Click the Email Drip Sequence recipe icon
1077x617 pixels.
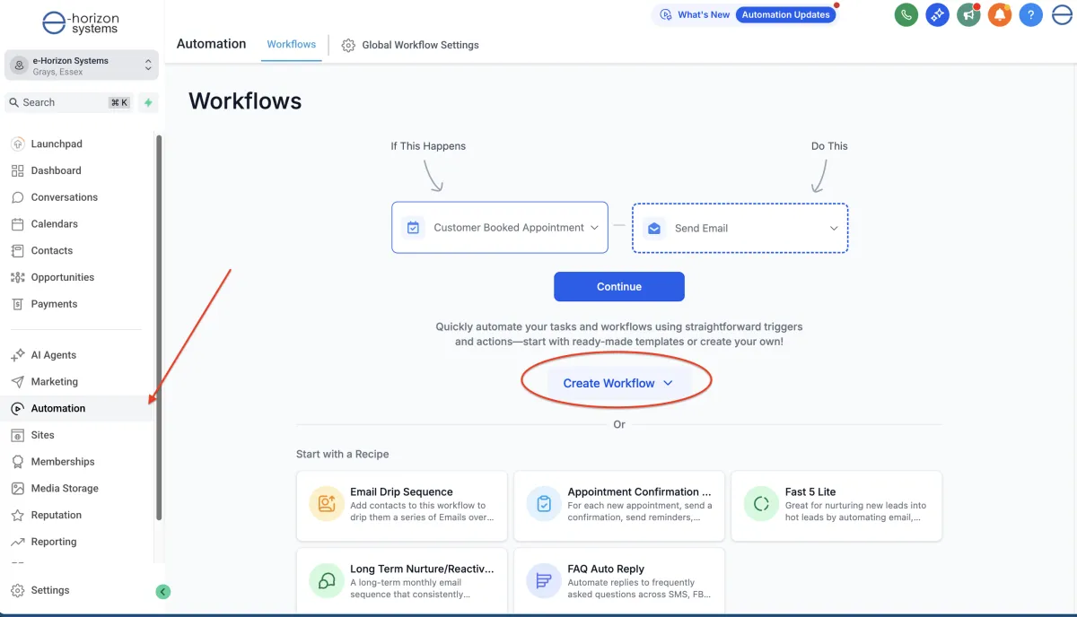pyautogui.click(x=327, y=504)
